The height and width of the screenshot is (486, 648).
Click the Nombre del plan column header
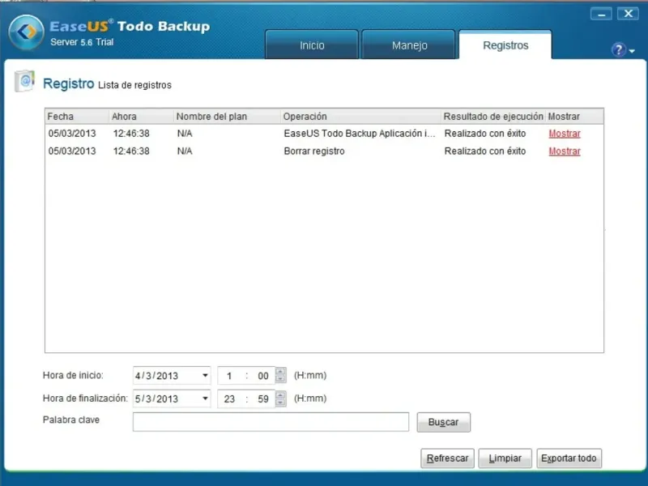(227, 116)
